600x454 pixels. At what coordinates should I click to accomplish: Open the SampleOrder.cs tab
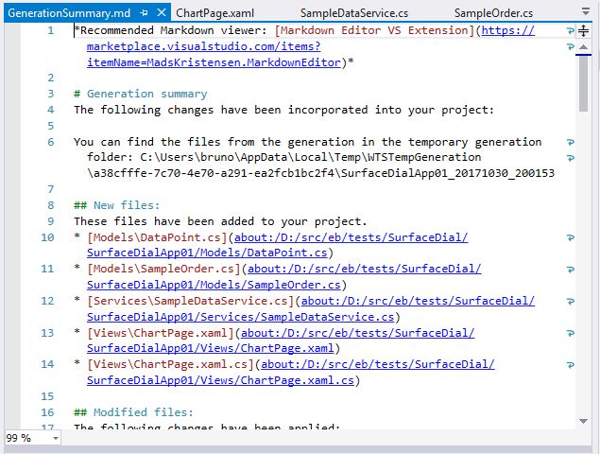pyautogui.click(x=493, y=13)
